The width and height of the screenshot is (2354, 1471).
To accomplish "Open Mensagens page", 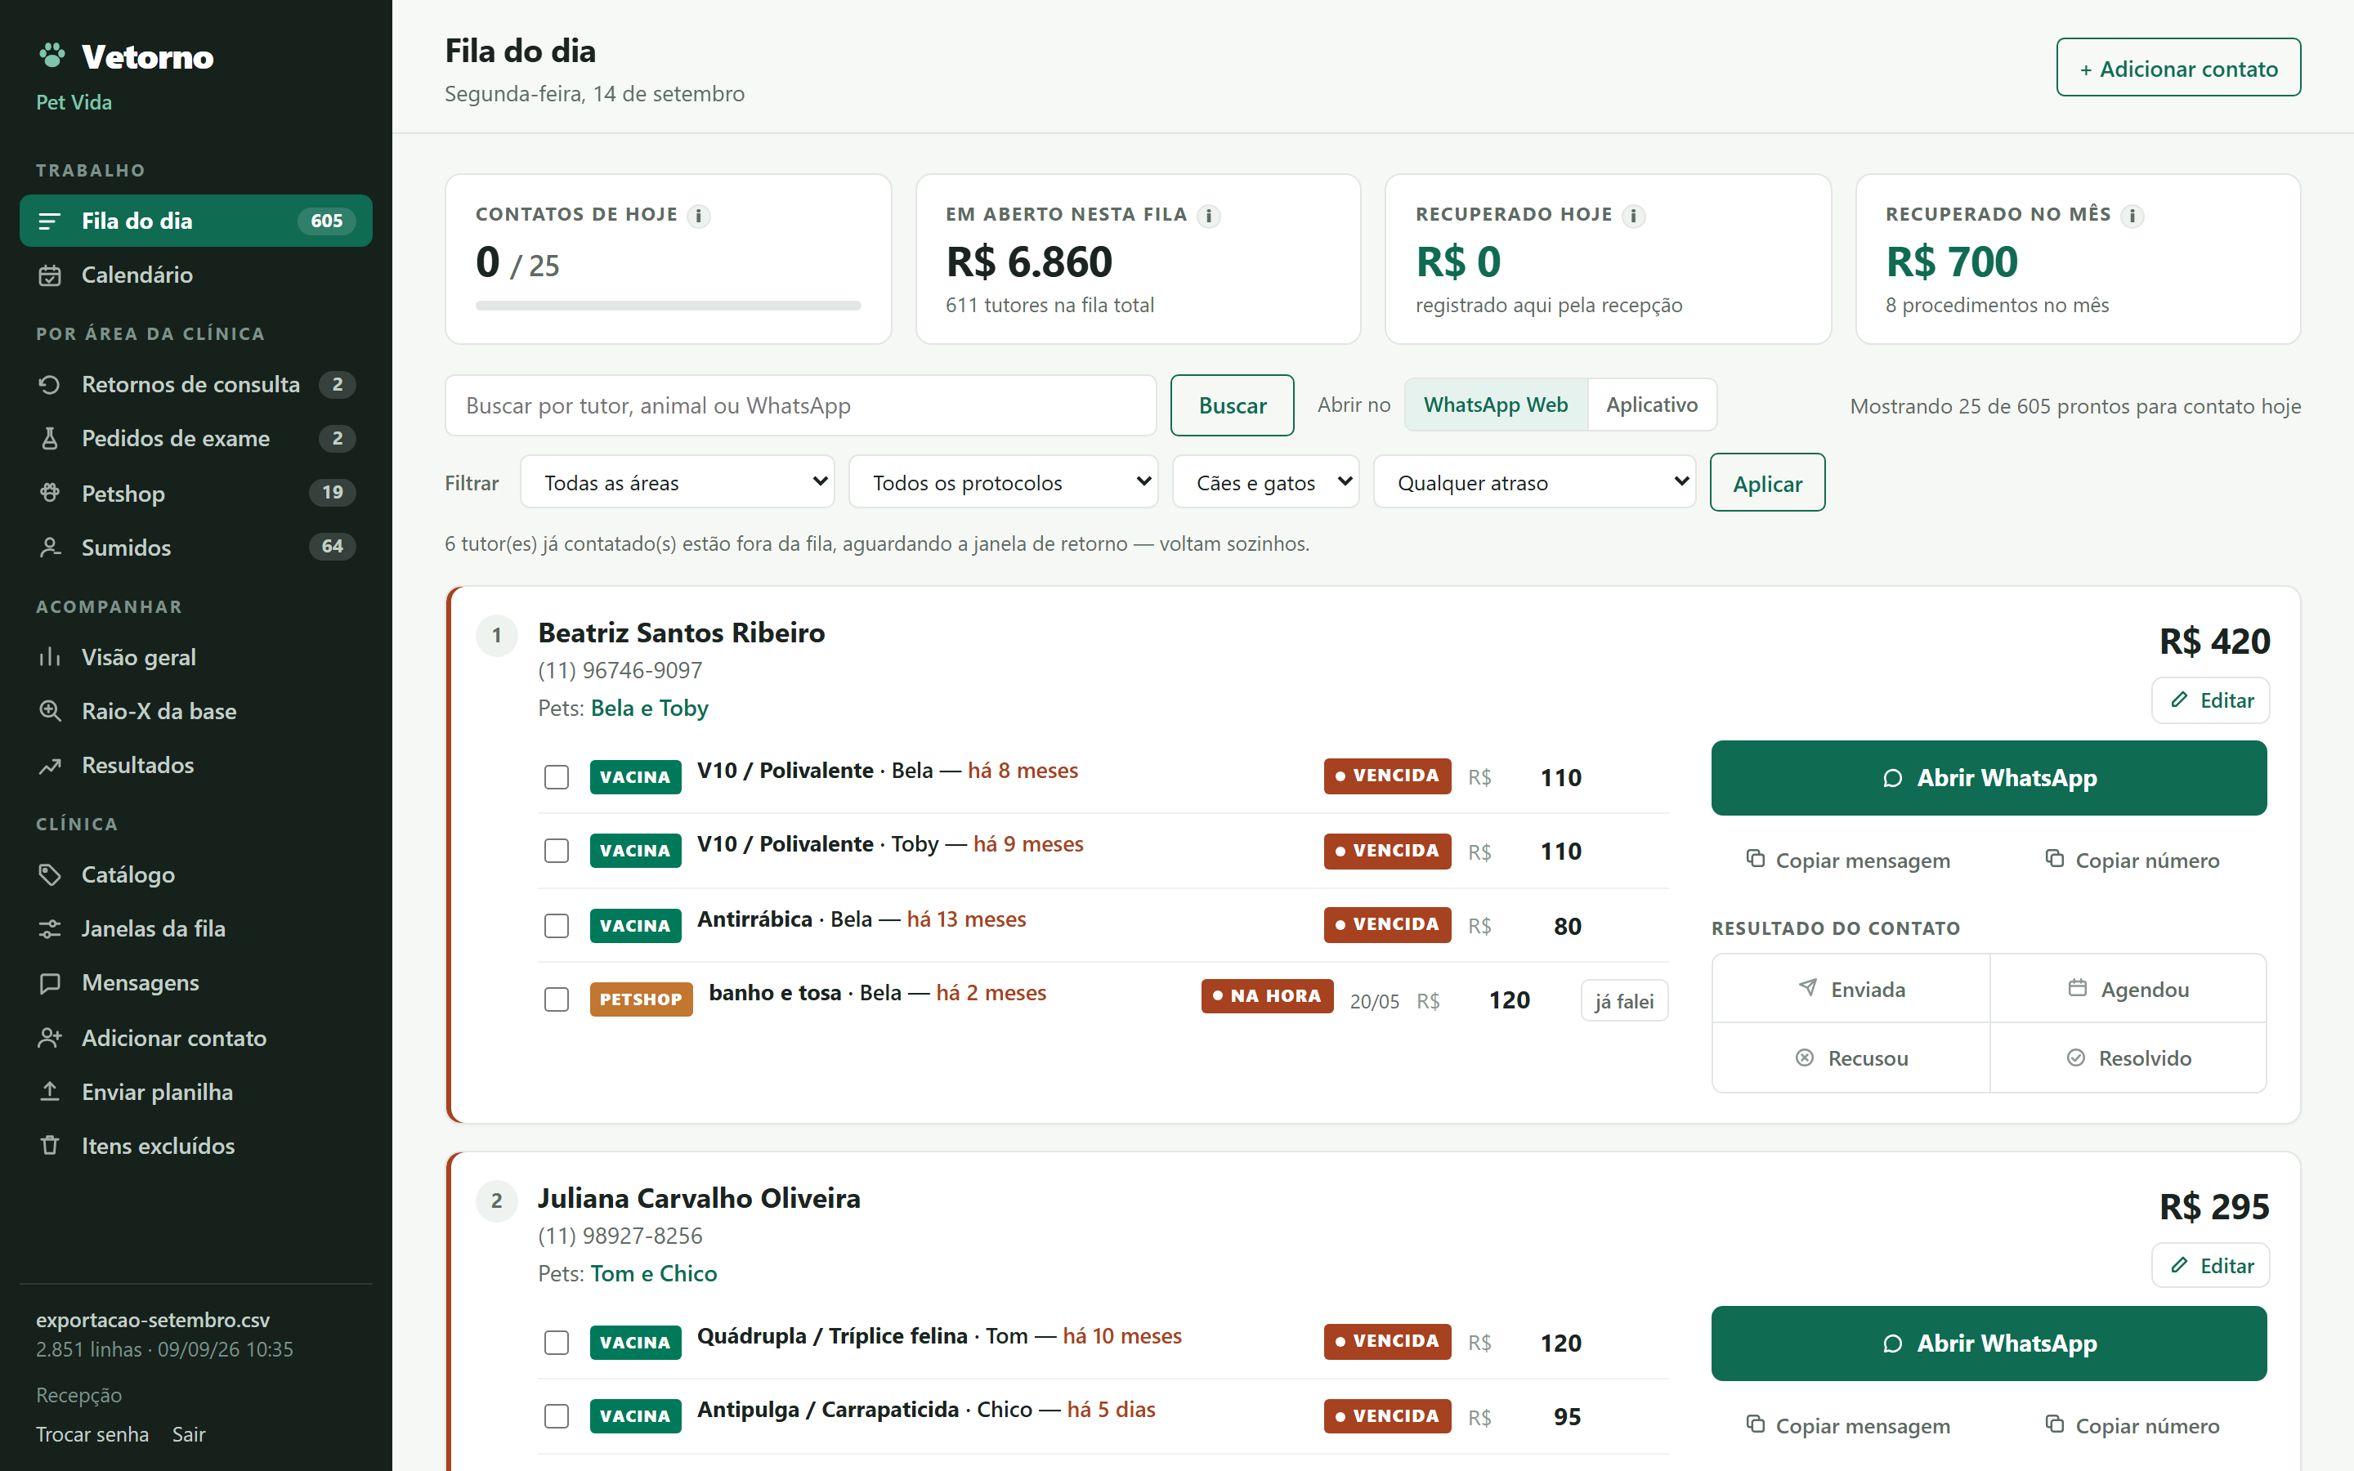I will 195,984.
